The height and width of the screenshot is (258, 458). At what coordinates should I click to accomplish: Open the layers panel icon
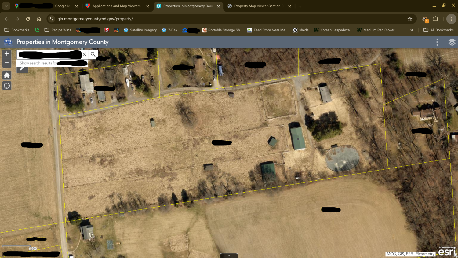tap(451, 42)
